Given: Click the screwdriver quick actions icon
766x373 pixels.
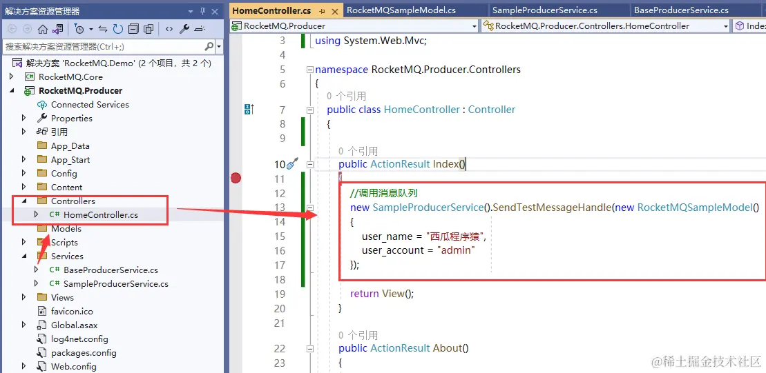Looking at the screenshot, I should [292, 164].
